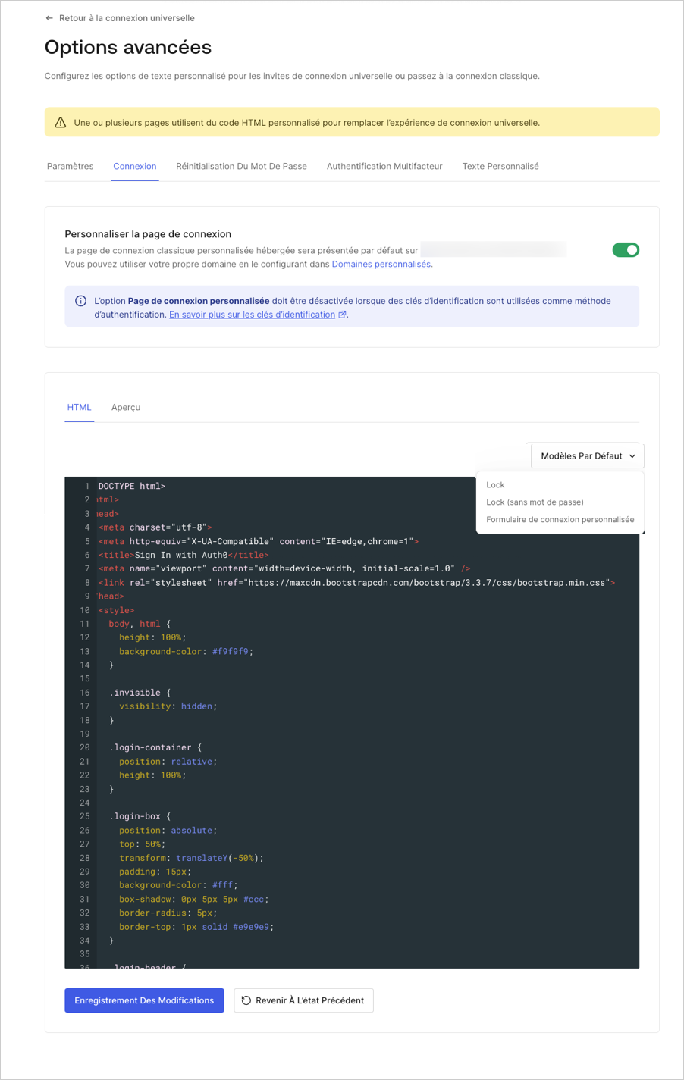Click the #ccc box-shadow color on line 31
Screen dimensions: 684x1080
(254, 899)
